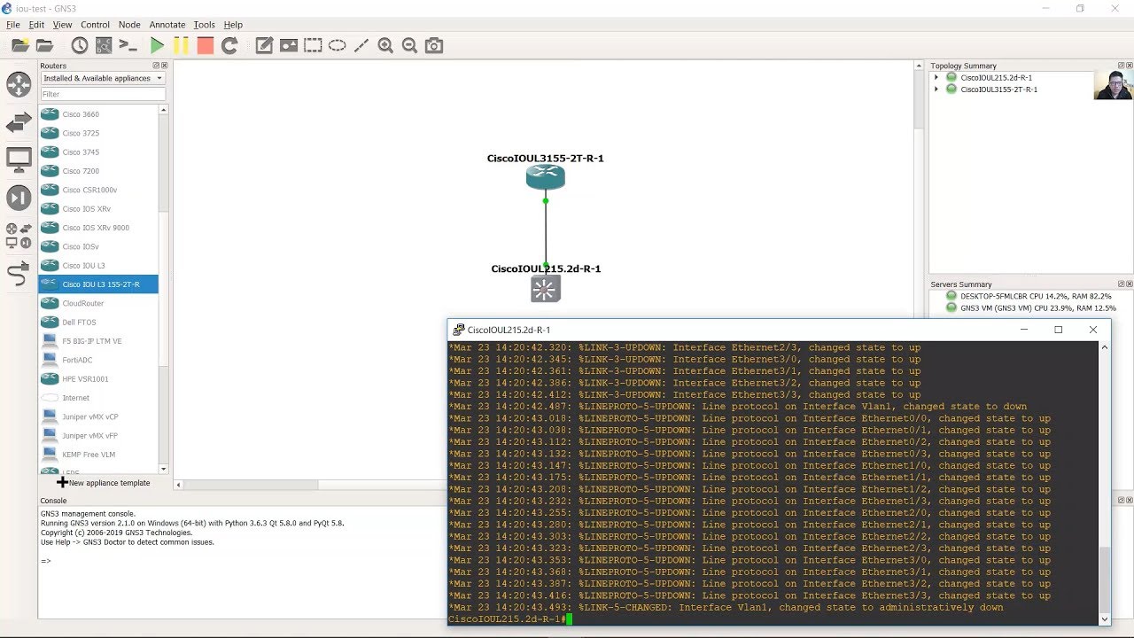Open the Annotate menu
Viewport: 1134px width, 638px height.
click(x=167, y=25)
